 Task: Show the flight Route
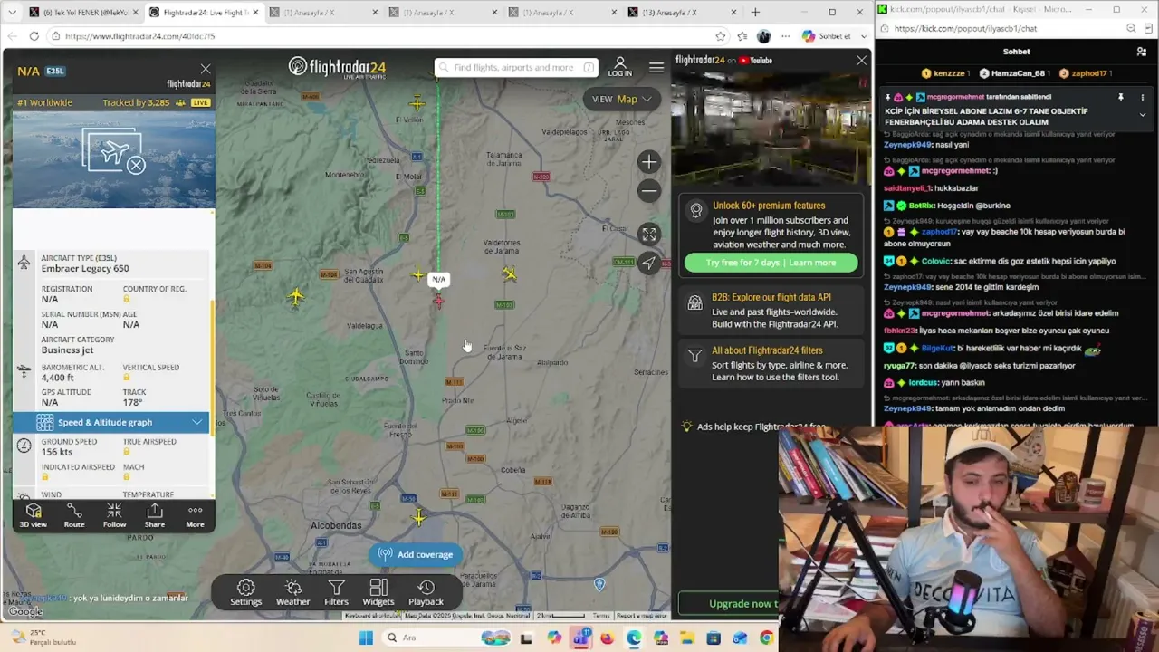pyautogui.click(x=74, y=515)
